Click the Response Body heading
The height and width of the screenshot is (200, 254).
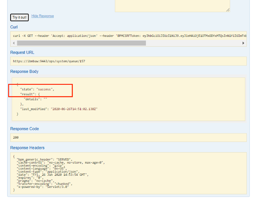tap(24, 72)
